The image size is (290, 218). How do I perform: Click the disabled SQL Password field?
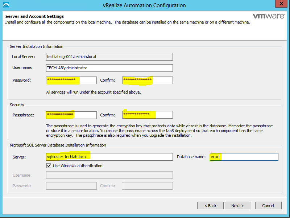point(71,186)
